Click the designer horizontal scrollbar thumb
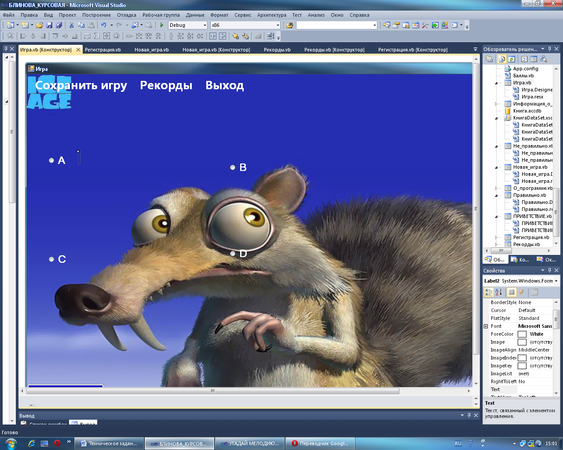 [x=212, y=391]
